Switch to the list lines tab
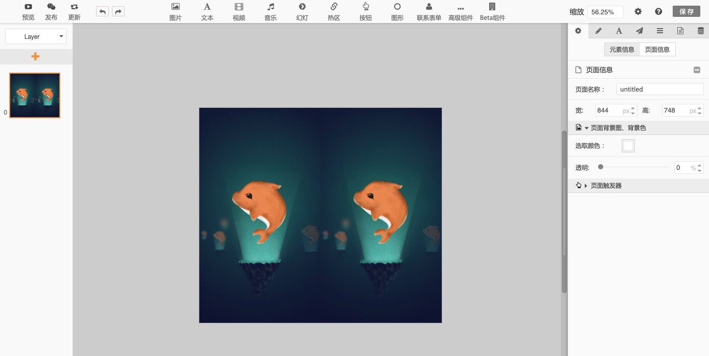This screenshot has width=709, height=356. click(x=660, y=31)
